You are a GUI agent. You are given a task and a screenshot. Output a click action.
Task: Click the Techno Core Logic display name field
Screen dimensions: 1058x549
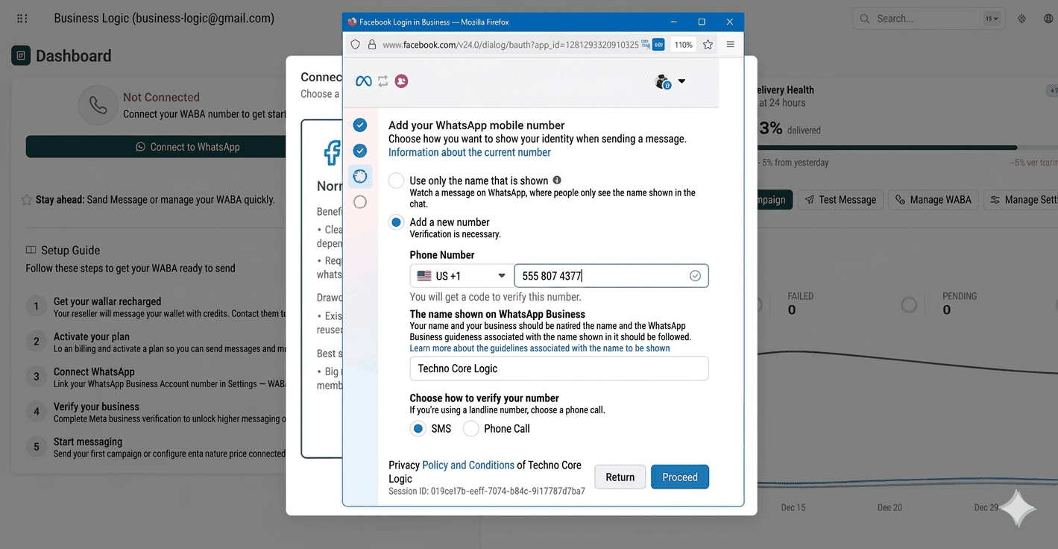pos(559,368)
